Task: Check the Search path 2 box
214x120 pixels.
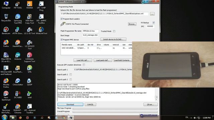Action: point(71,74)
